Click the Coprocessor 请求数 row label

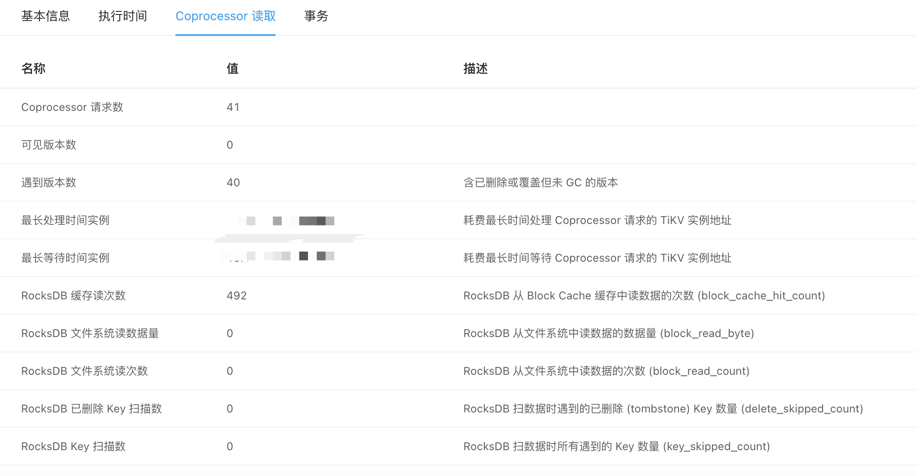pyautogui.click(x=72, y=107)
